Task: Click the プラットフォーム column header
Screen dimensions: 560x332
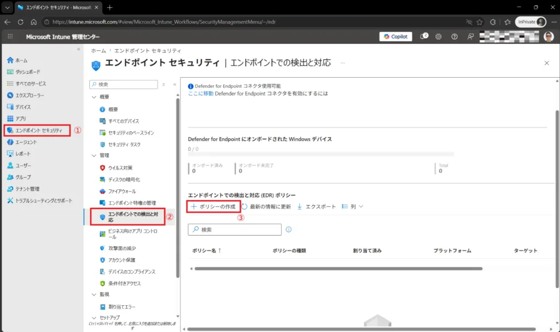Action: [452, 251]
